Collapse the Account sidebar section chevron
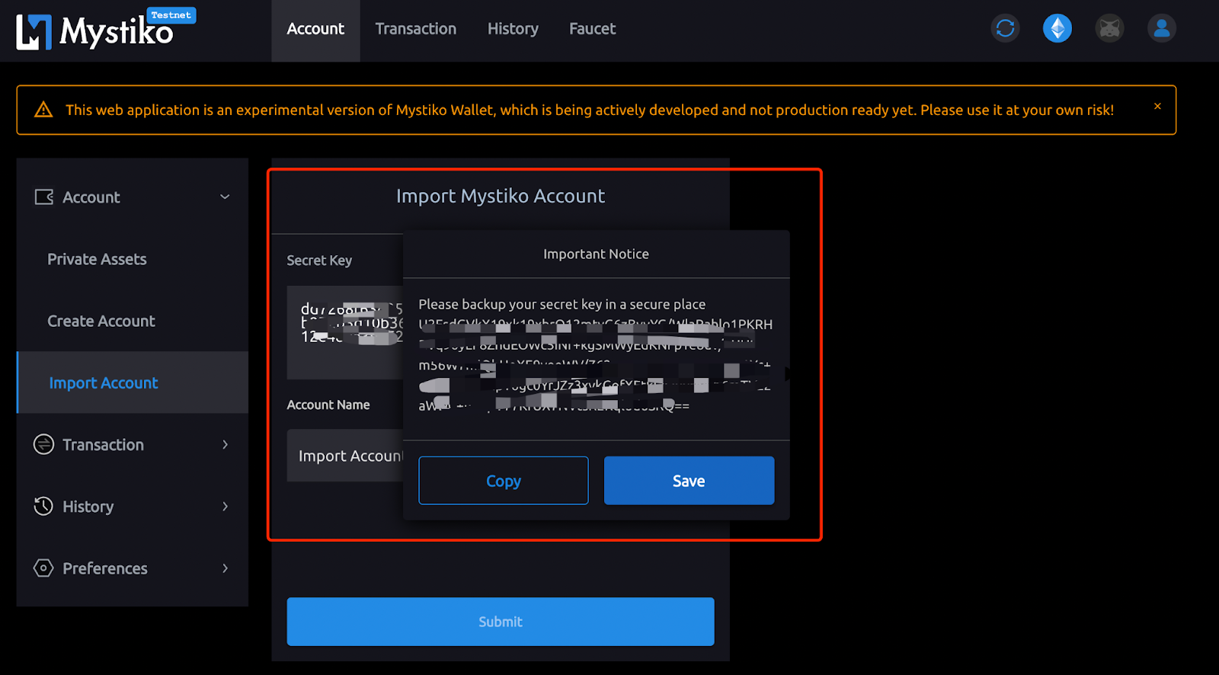Viewport: 1219px width, 675px height. (x=225, y=197)
